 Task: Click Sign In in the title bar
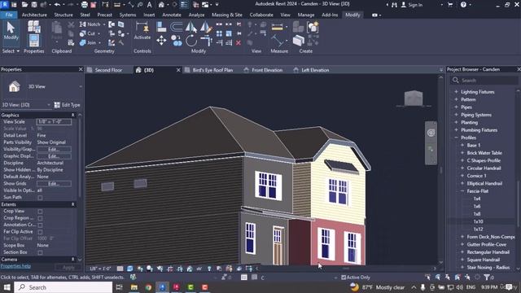click(x=412, y=5)
